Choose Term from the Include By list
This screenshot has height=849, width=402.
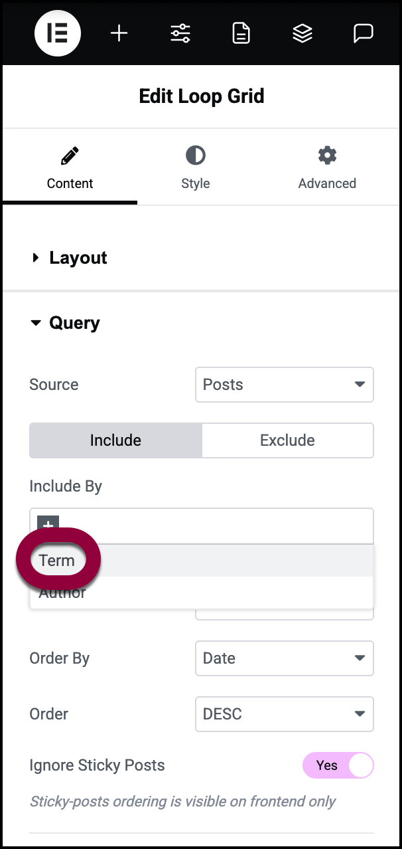pos(57,561)
